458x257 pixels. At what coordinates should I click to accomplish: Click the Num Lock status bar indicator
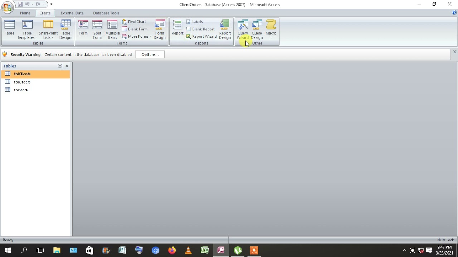tap(445, 240)
